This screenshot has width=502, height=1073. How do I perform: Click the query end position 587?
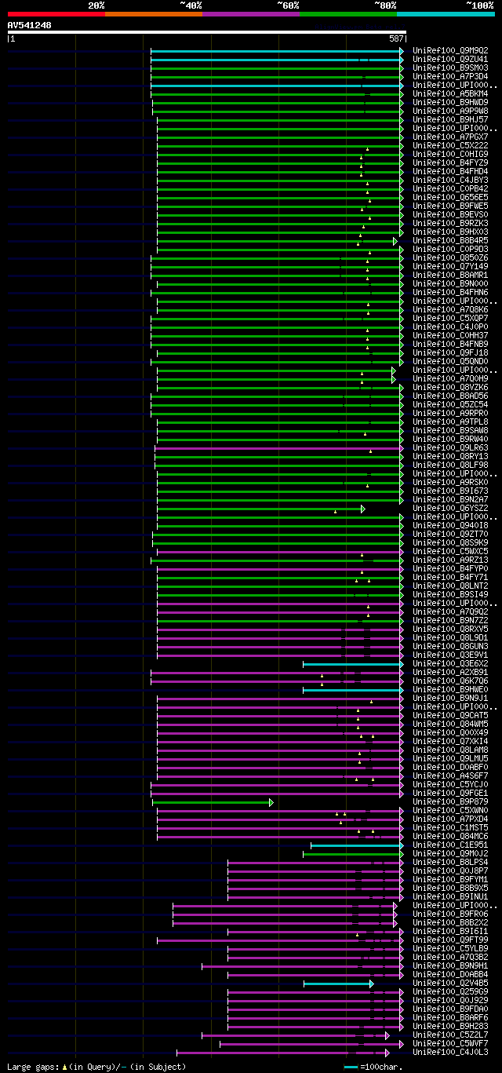[396, 38]
